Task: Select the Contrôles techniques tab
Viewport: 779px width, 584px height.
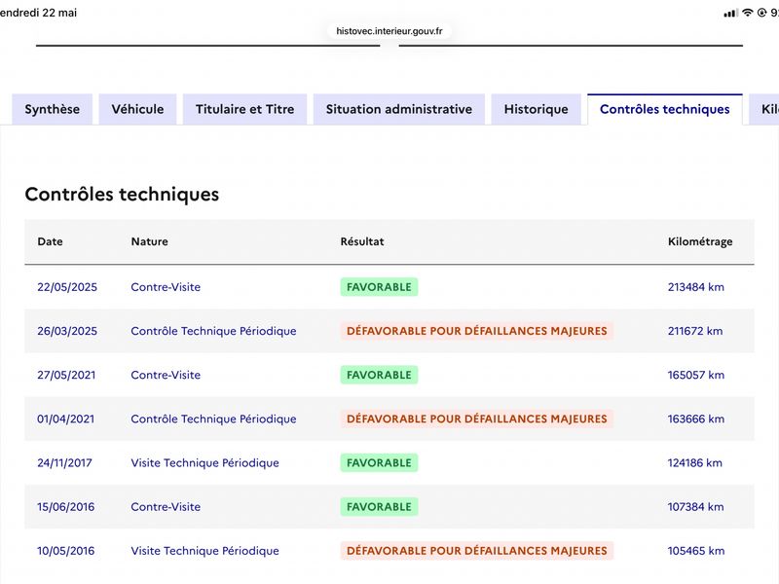Action: [x=665, y=109]
